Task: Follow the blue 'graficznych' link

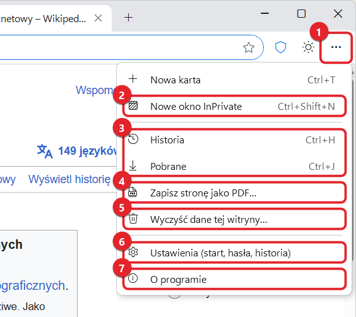Action: coord(32,285)
